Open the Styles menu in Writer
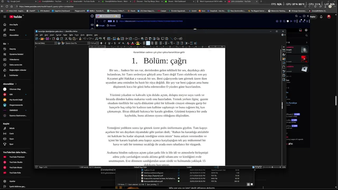 pyautogui.click(x=65, y=35)
